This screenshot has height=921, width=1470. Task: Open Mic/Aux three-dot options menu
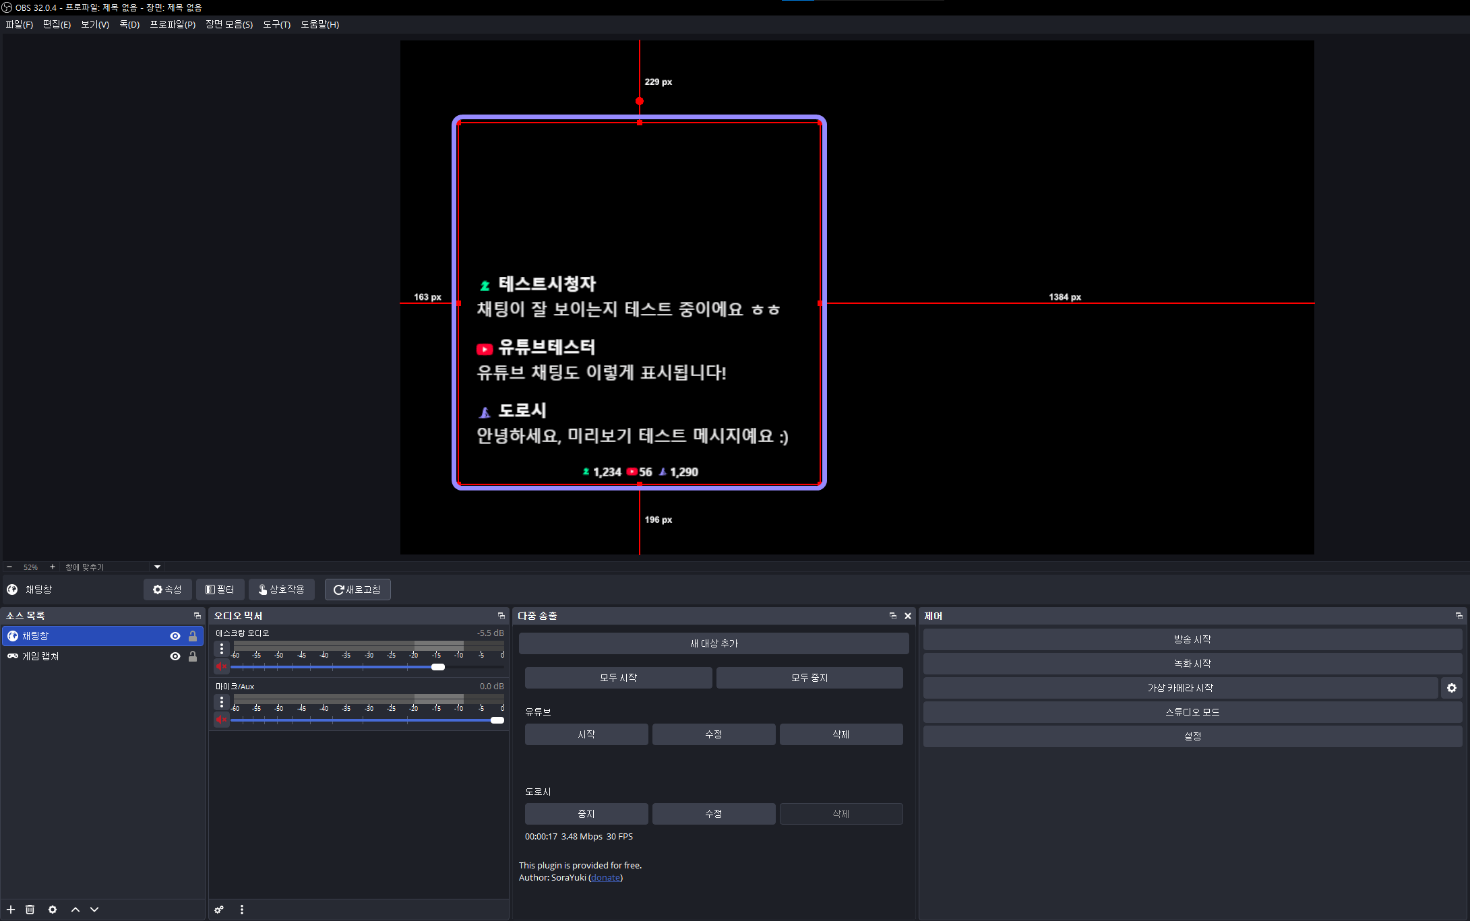tap(222, 702)
